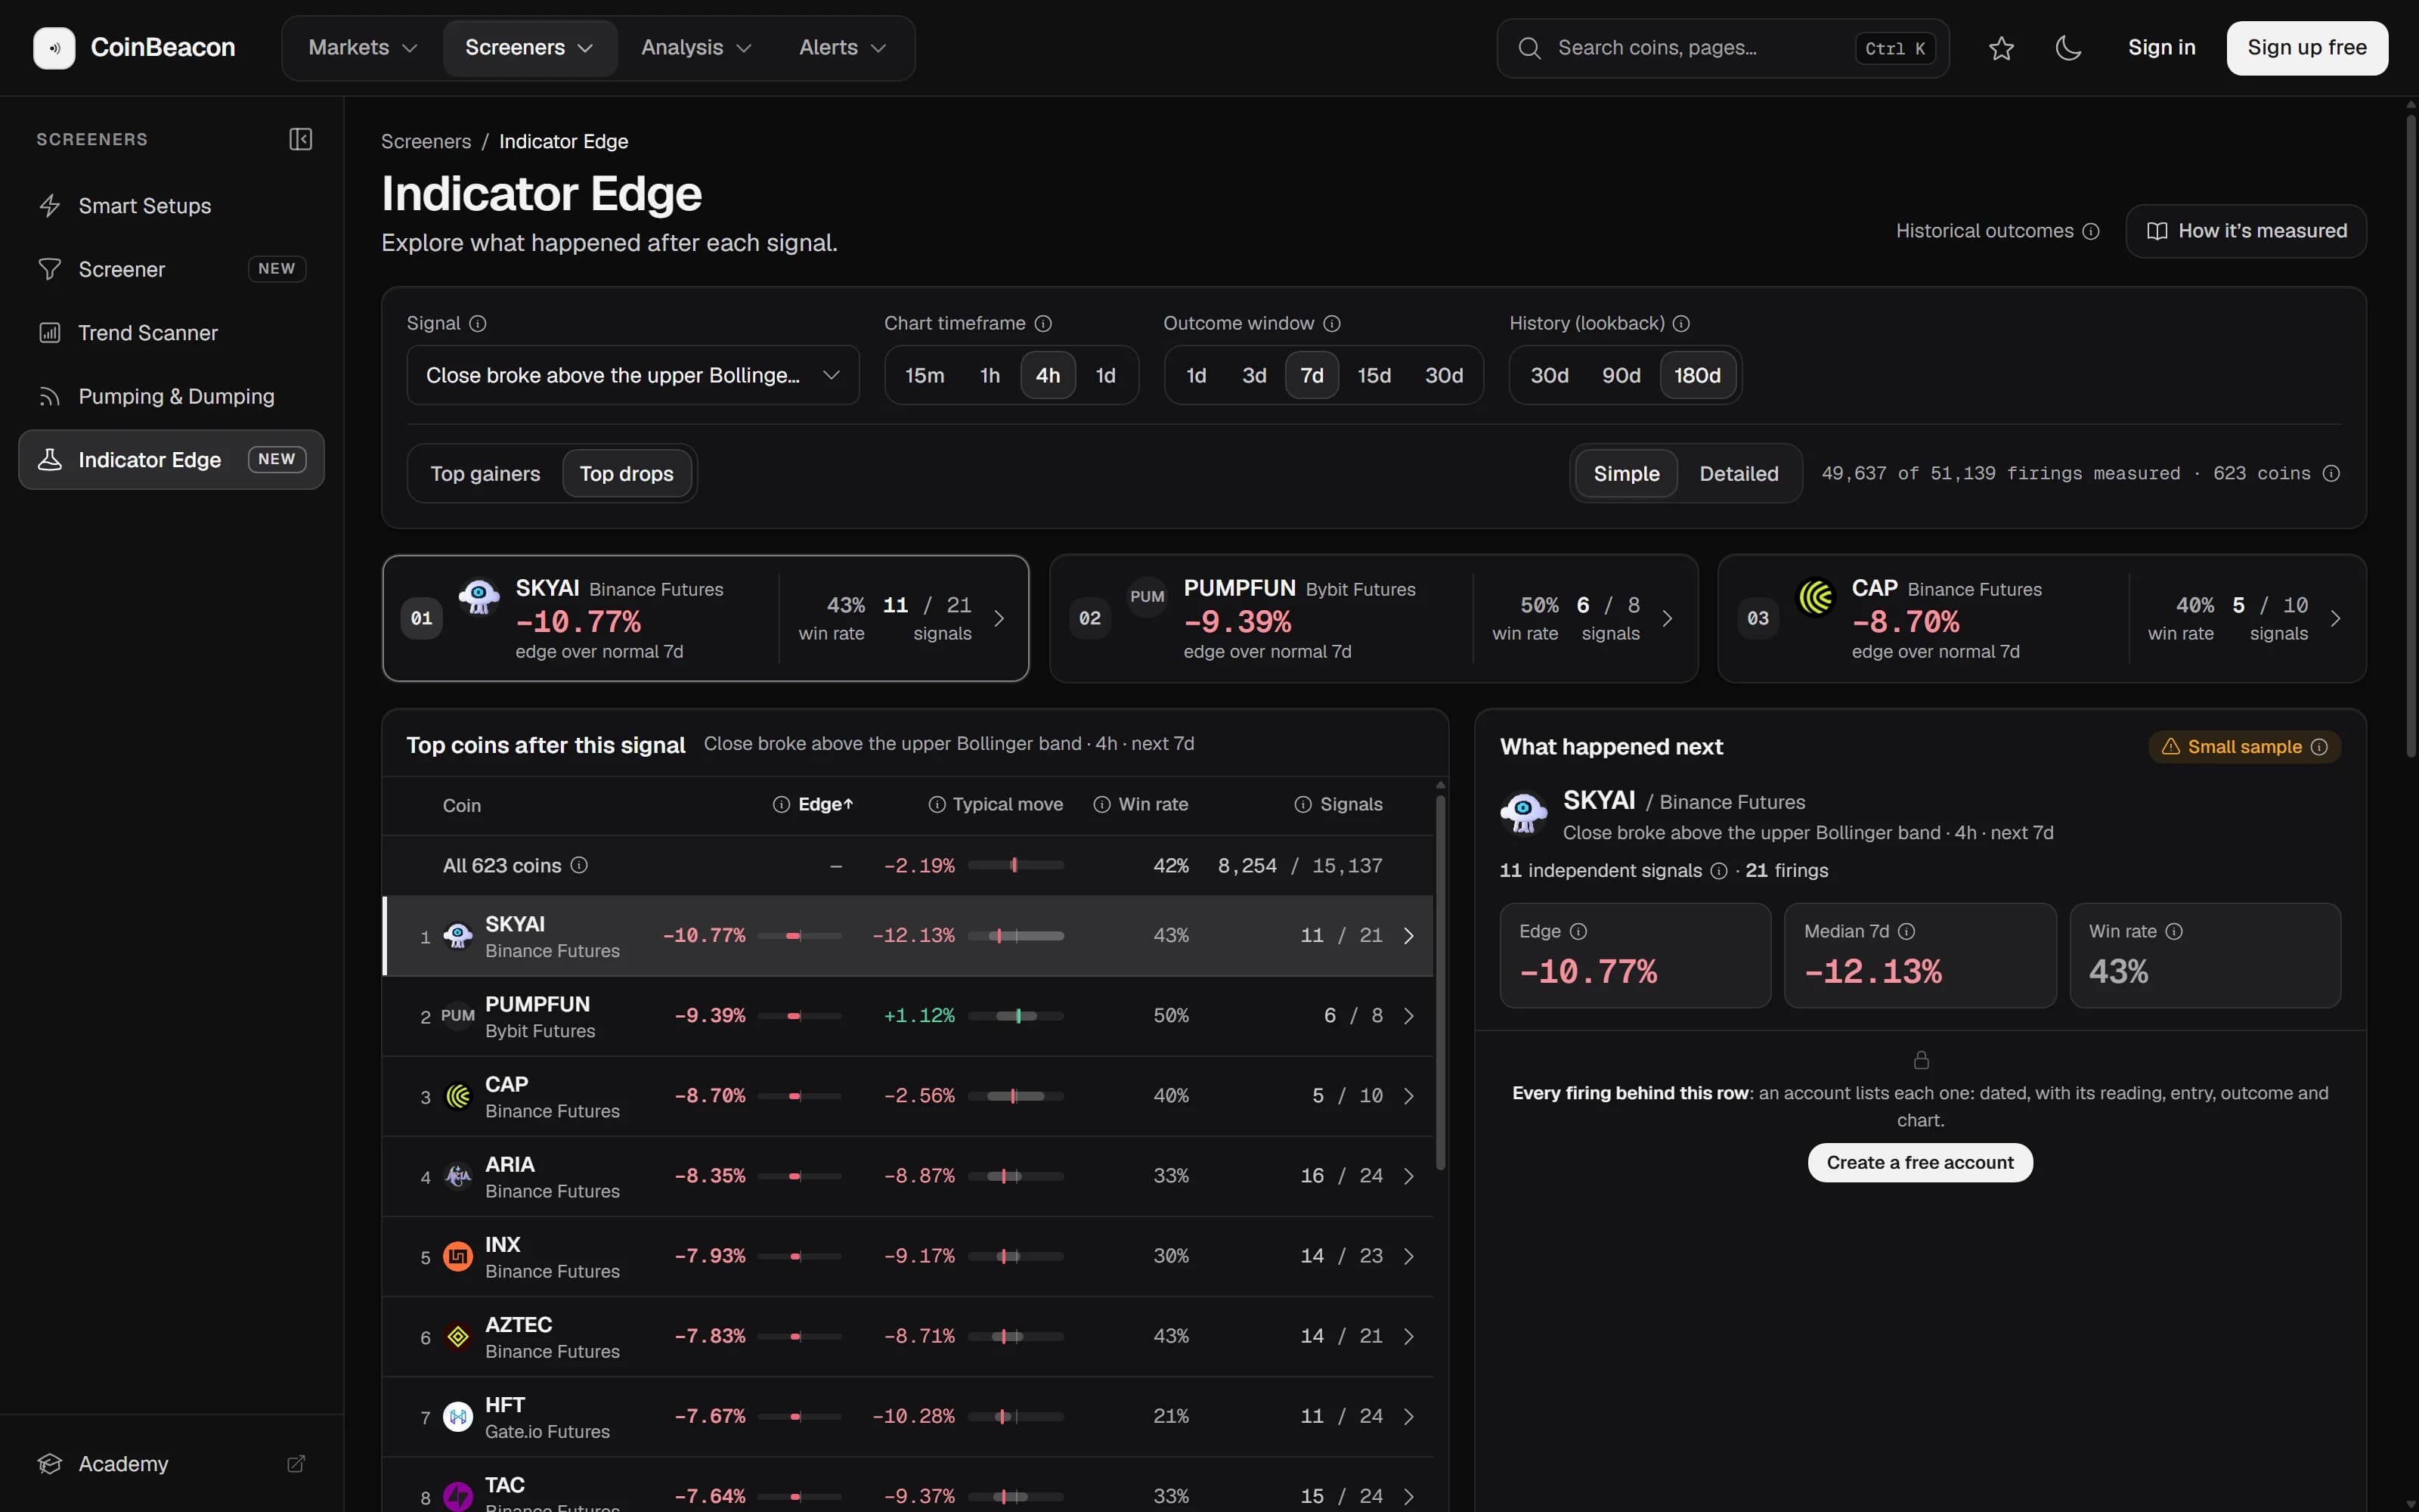Click the Outcome window info icon
The height and width of the screenshot is (1512, 2419).
(x=1331, y=323)
